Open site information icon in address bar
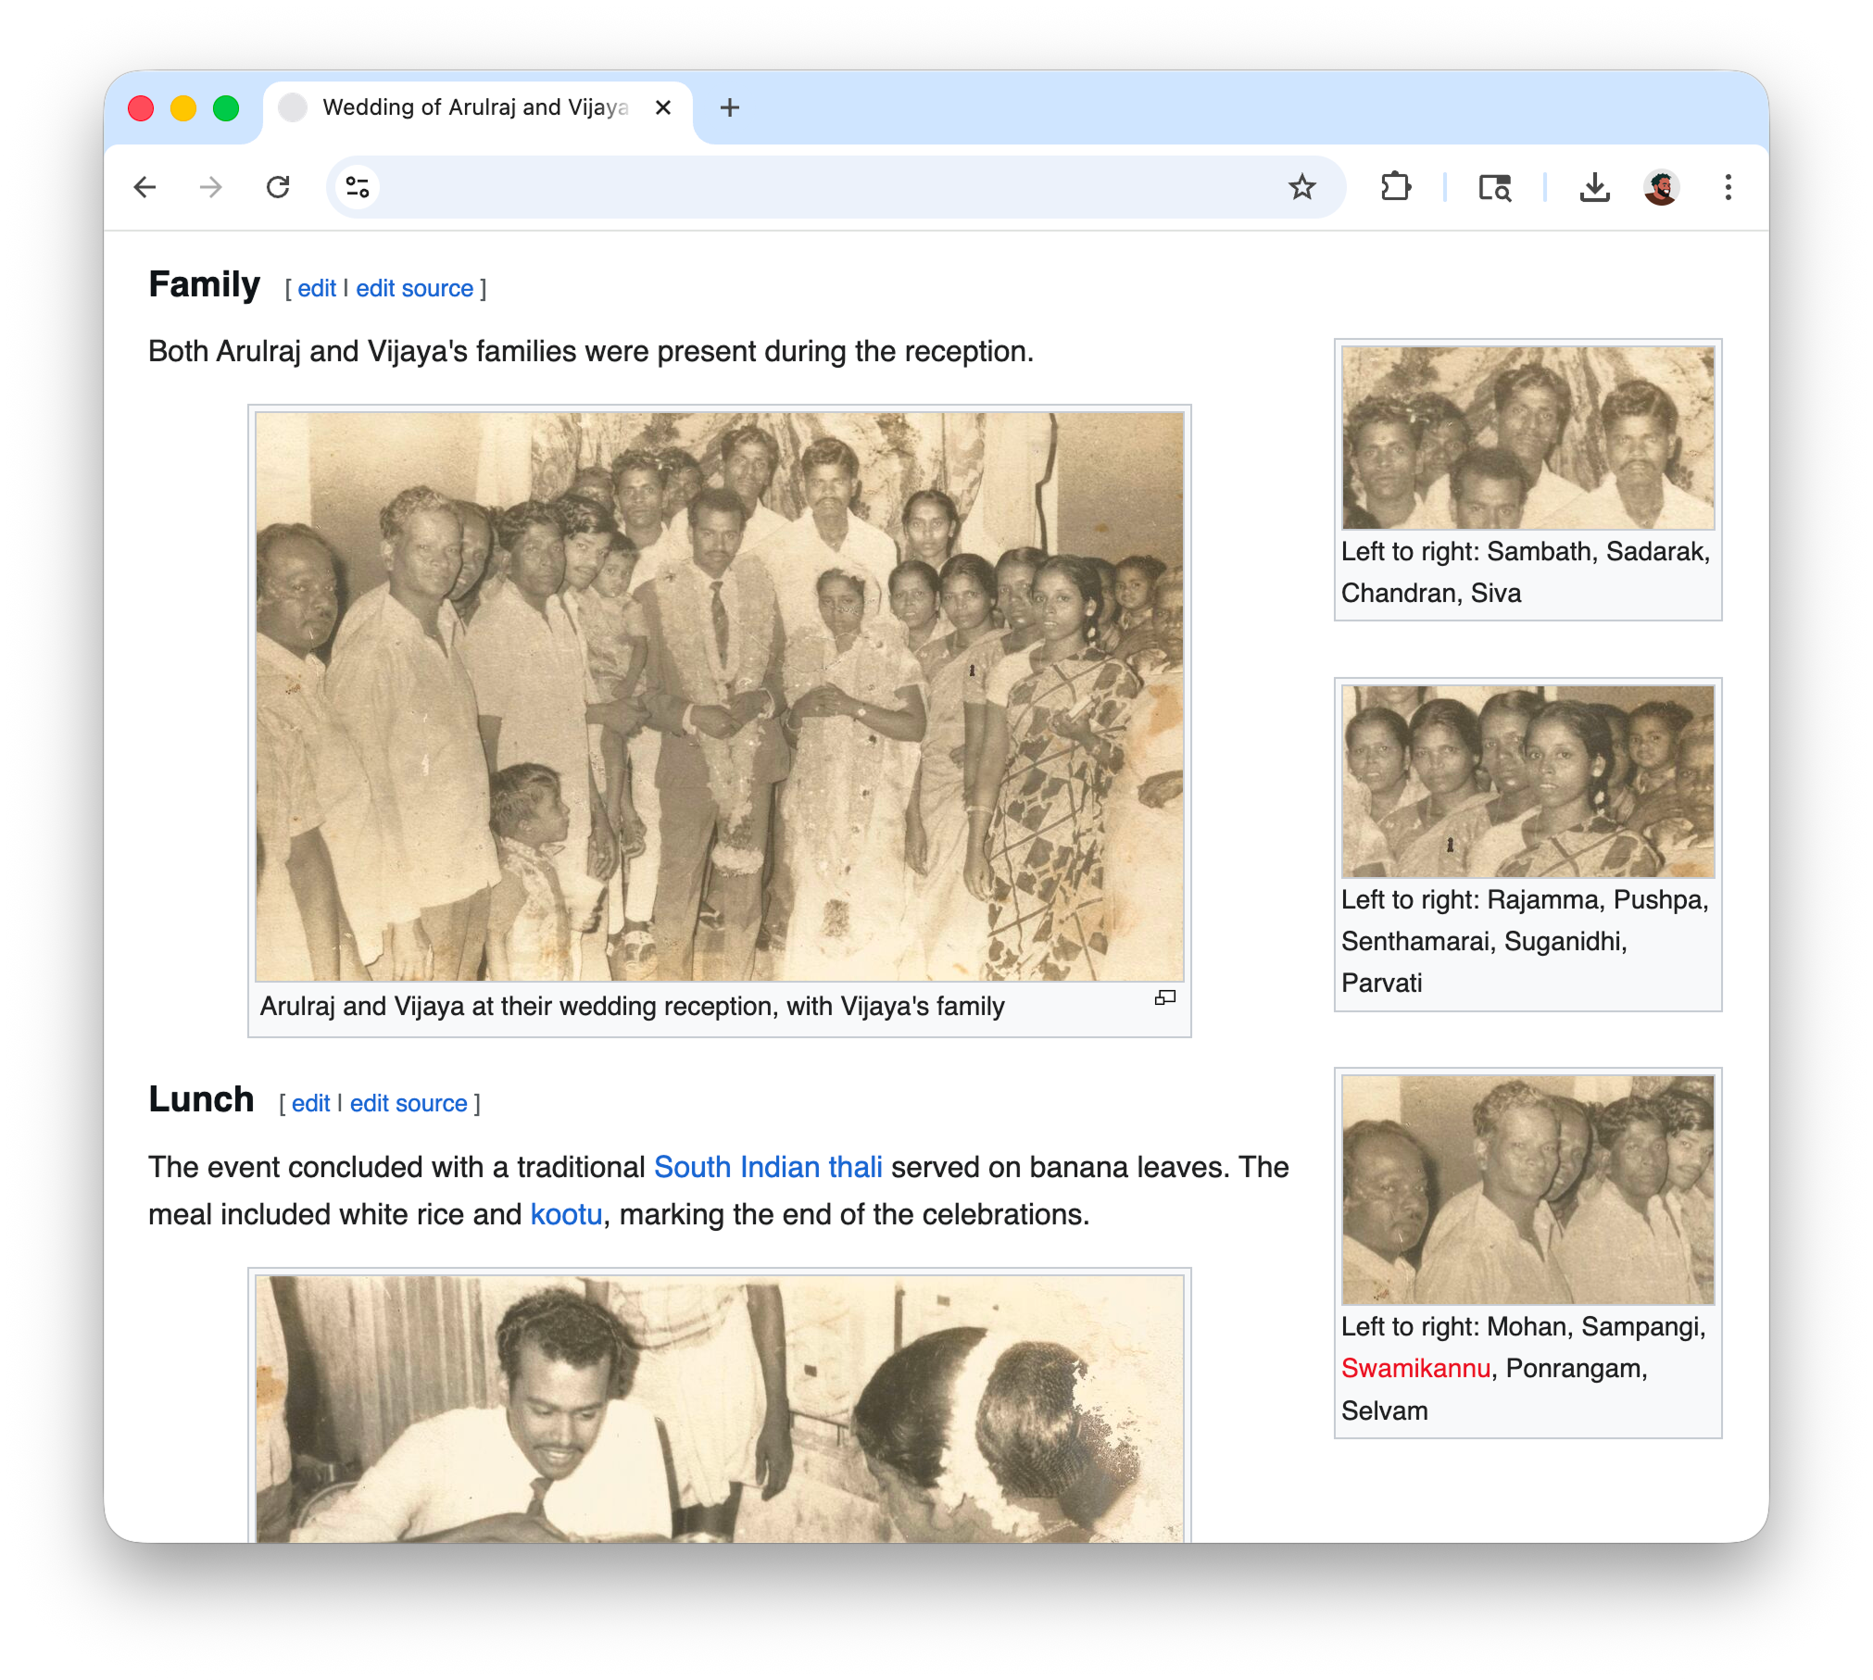 tap(358, 188)
